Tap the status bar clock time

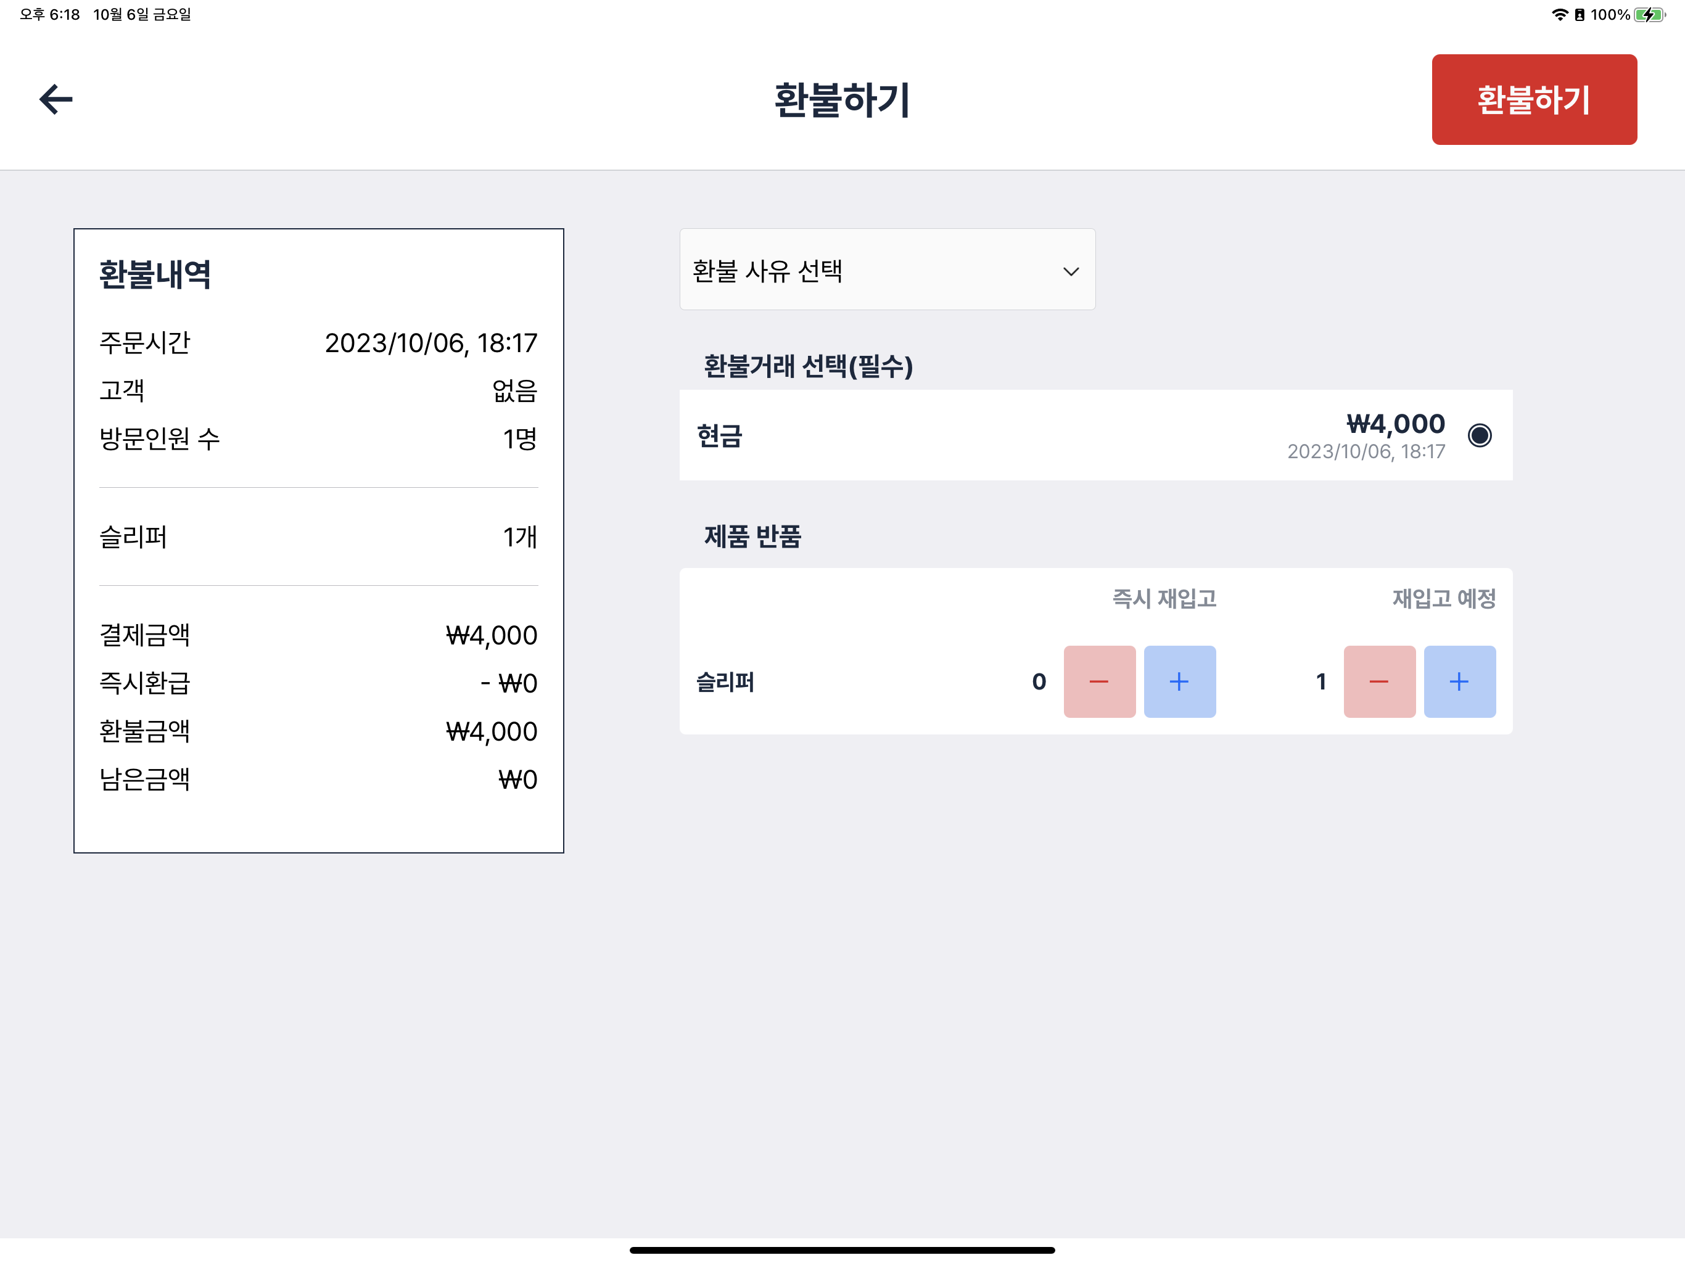pyautogui.click(x=49, y=14)
